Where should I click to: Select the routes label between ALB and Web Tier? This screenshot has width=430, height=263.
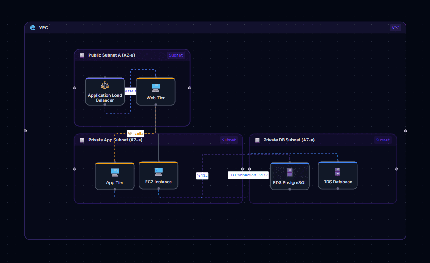point(130,91)
